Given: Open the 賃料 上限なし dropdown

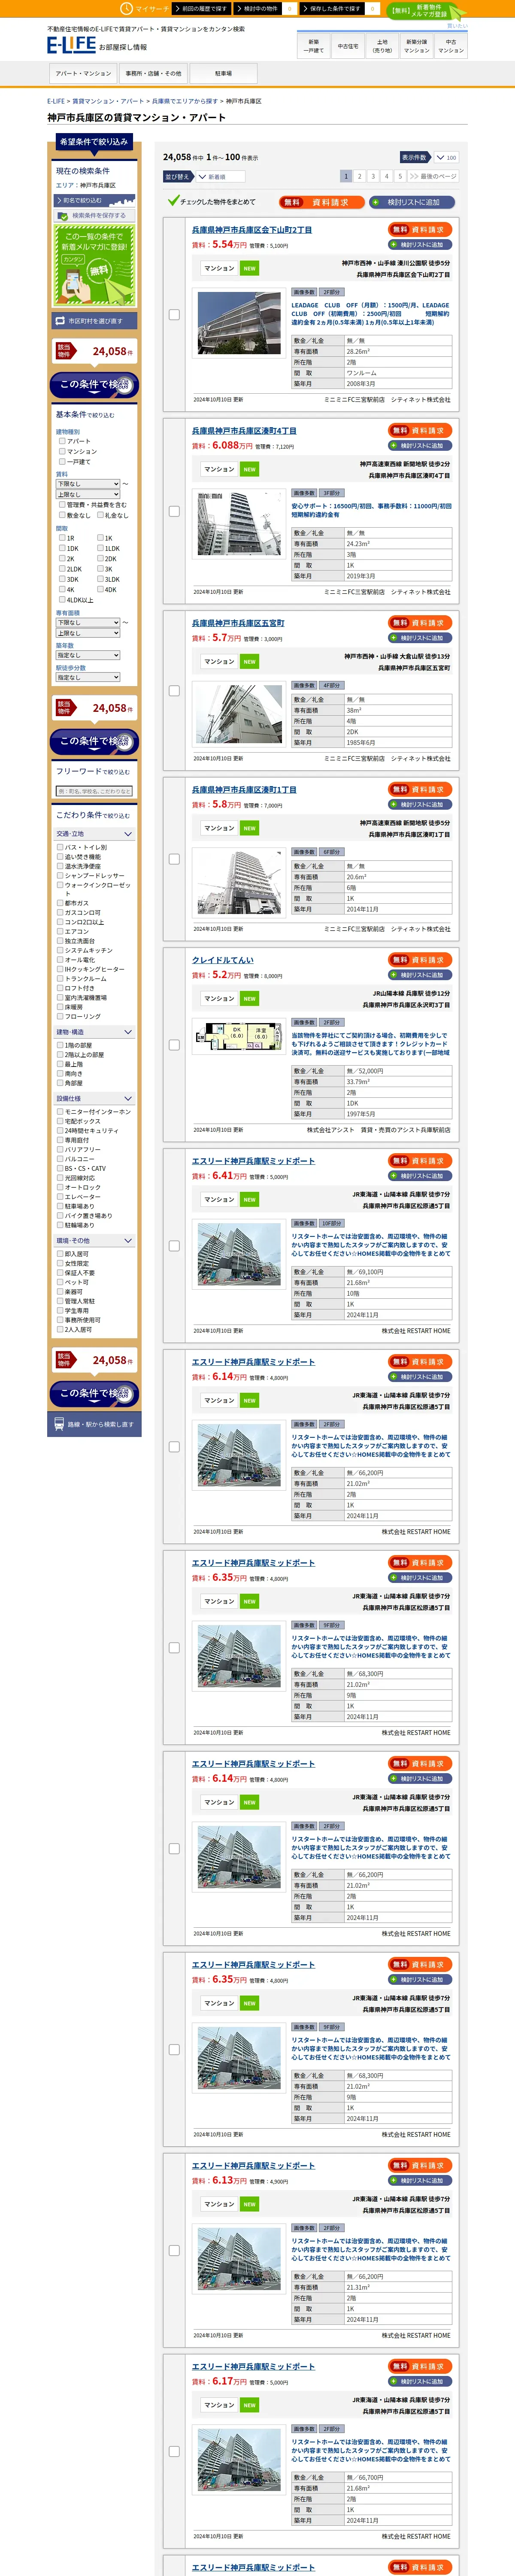Looking at the screenshot, I should (x=88, y=494).
